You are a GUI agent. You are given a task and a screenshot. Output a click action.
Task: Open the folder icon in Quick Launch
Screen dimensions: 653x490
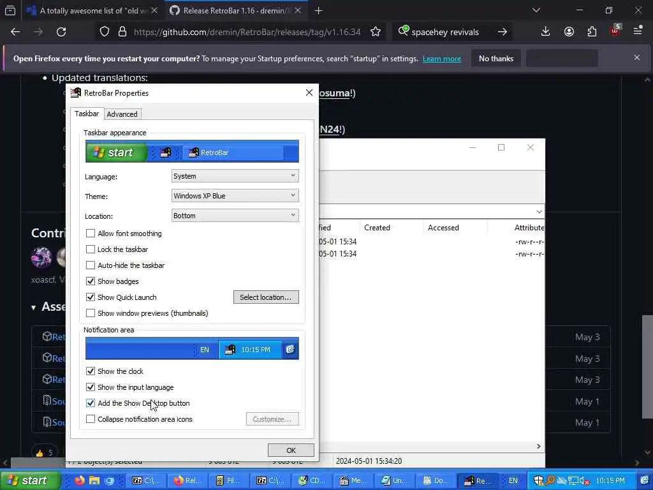(x=94, y=480)
